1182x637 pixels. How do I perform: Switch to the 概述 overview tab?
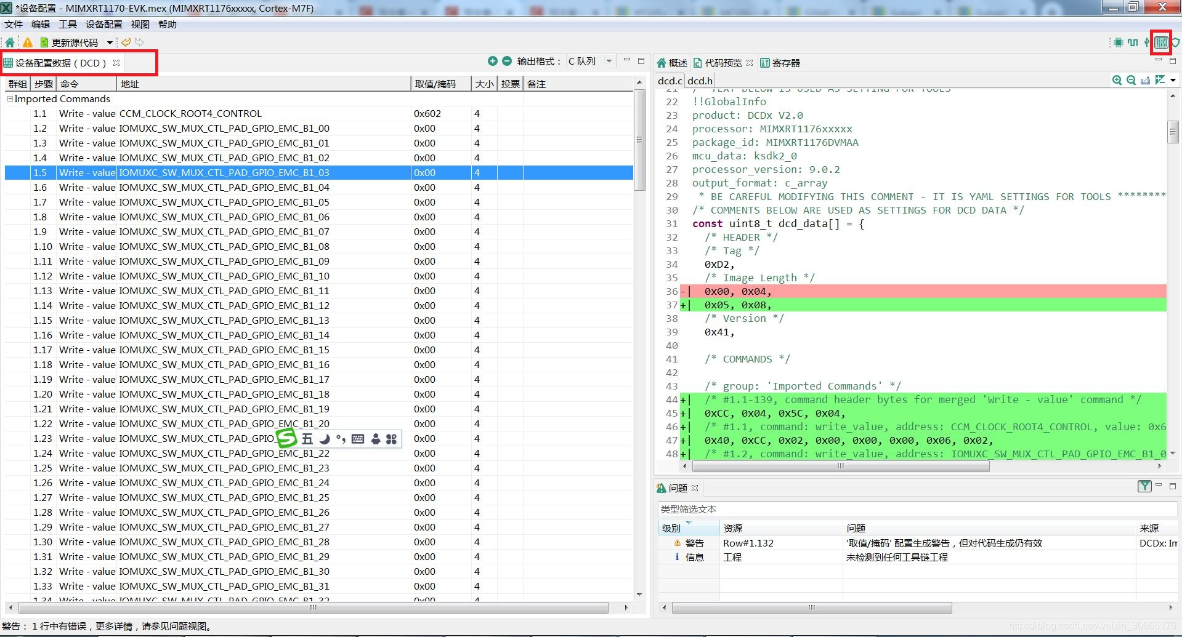[x=672, y=63]
